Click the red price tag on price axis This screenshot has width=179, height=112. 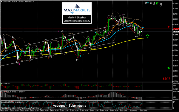[x=176, y=29]
